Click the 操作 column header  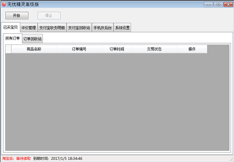pyautogui.click(x=192, y=49)
